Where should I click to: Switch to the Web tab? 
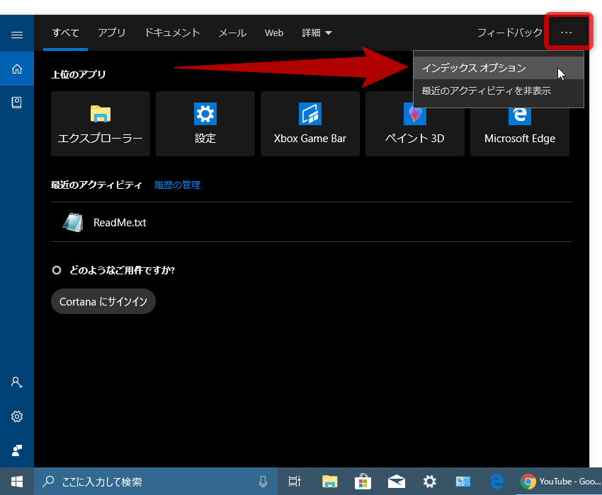pyautogui.click(x=274, y=33)
